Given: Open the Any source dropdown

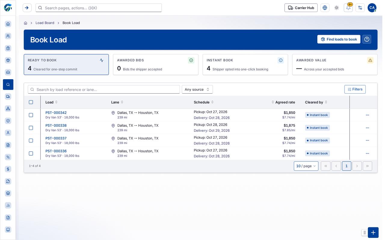Looking at the screenshot, I should click(197, 89).
